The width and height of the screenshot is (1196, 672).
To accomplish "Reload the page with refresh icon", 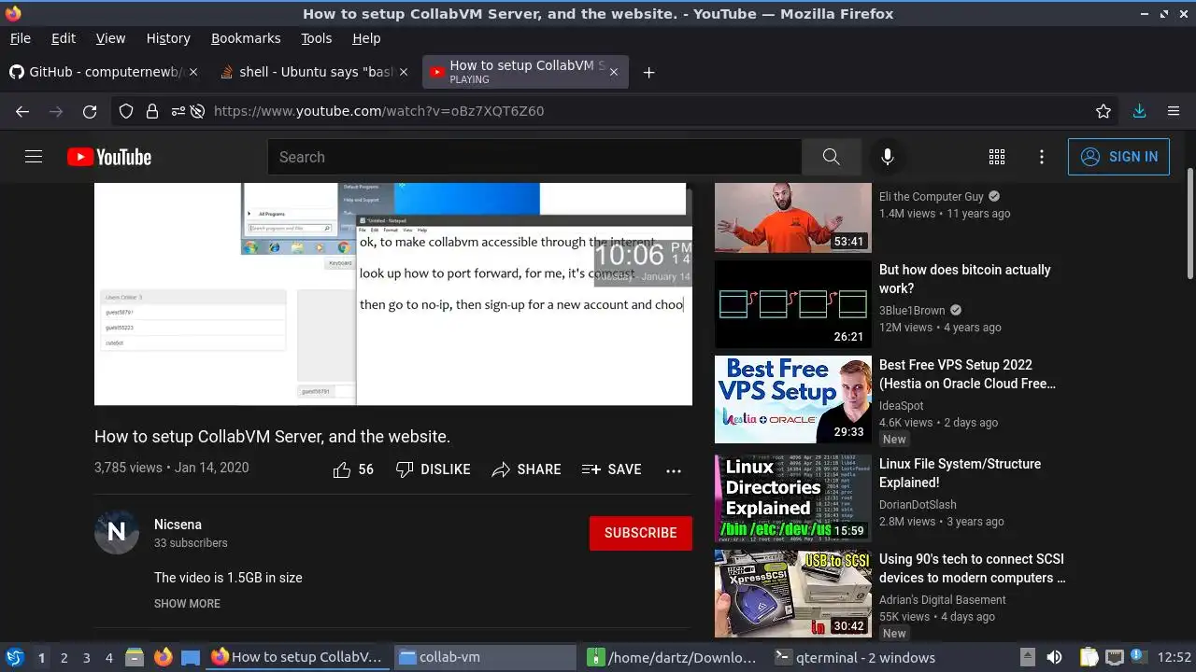I will 90,111.
